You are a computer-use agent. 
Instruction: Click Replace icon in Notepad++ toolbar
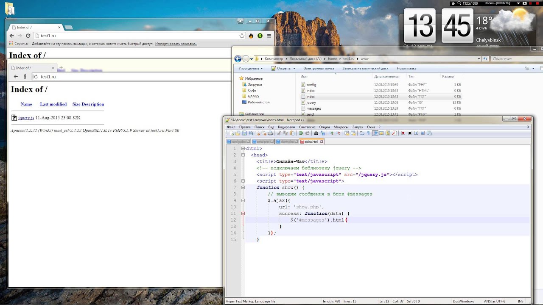[322, 133]
